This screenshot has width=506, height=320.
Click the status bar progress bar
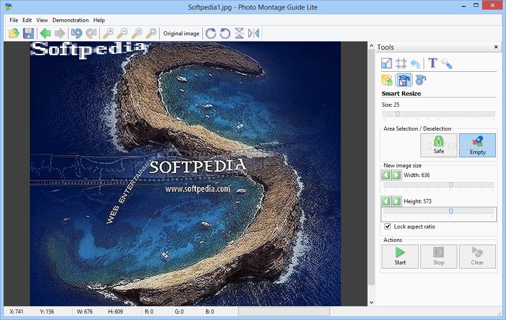284,311
